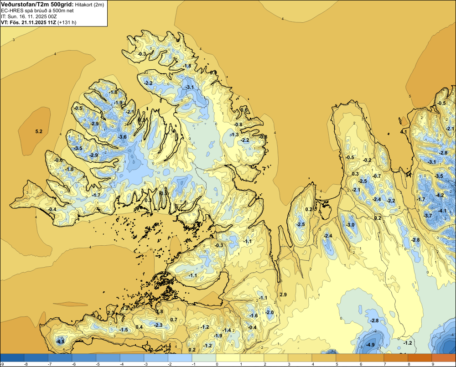Click the -5 legend scale label
This screenshot has height=367, width=456.
point(98,364)
